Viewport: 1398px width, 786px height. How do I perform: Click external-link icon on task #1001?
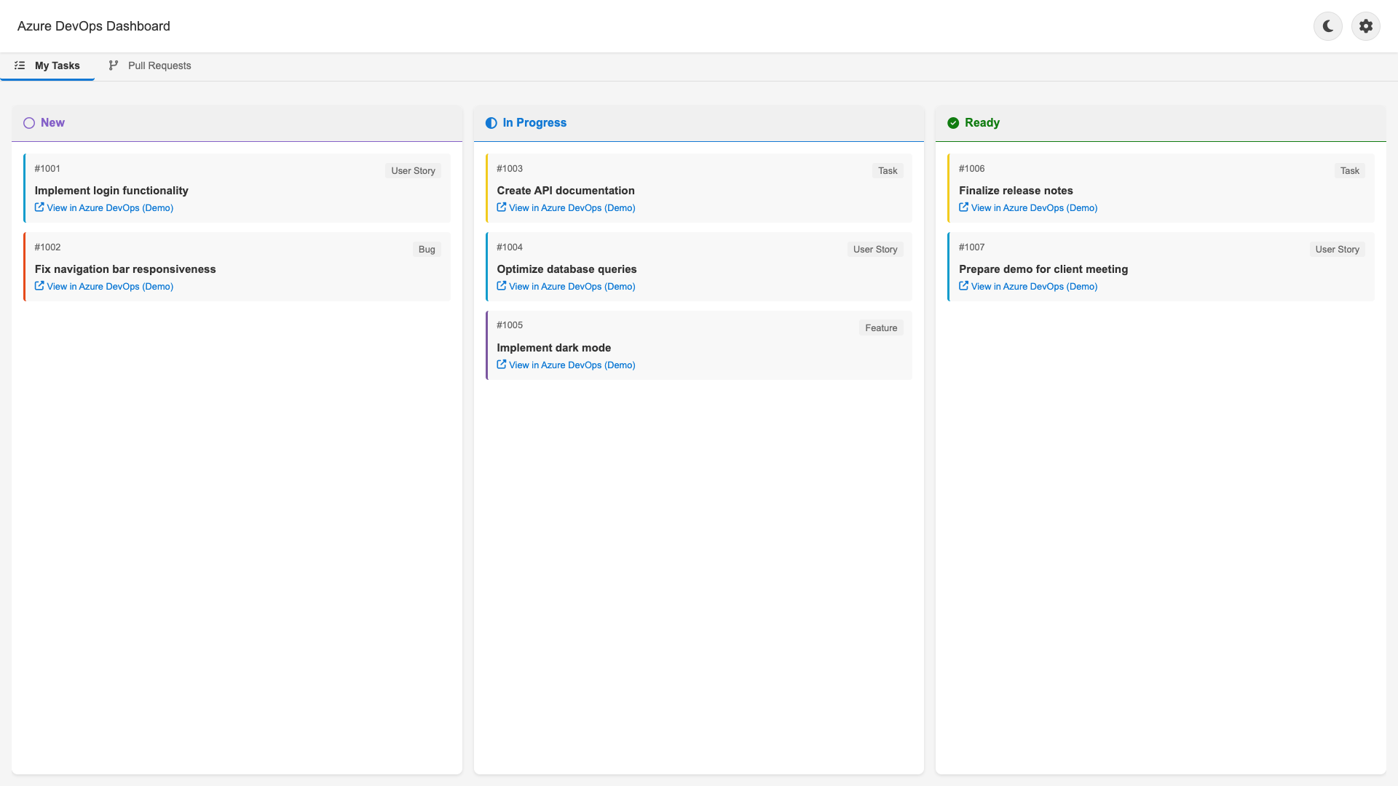(39, 207)
